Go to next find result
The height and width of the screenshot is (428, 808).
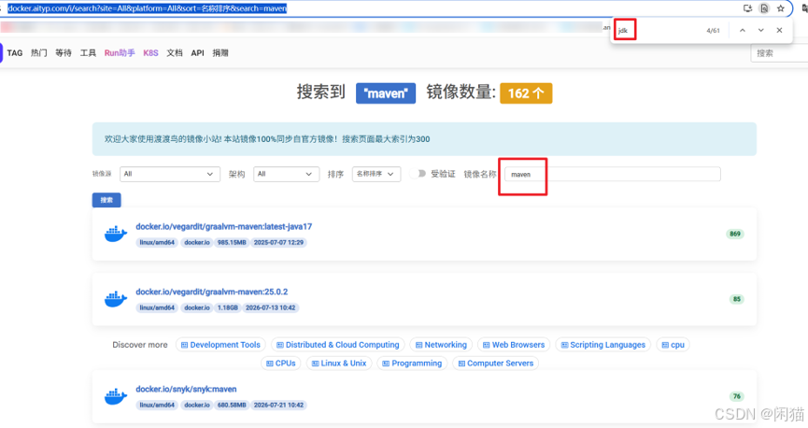pyautogui.click(x=760, y=31)
